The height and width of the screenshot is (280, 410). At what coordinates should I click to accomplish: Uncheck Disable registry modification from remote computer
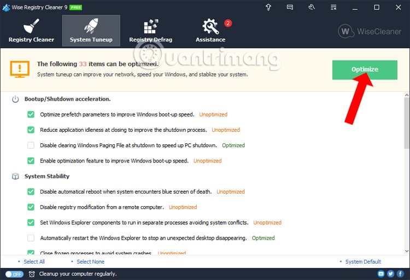31,207
